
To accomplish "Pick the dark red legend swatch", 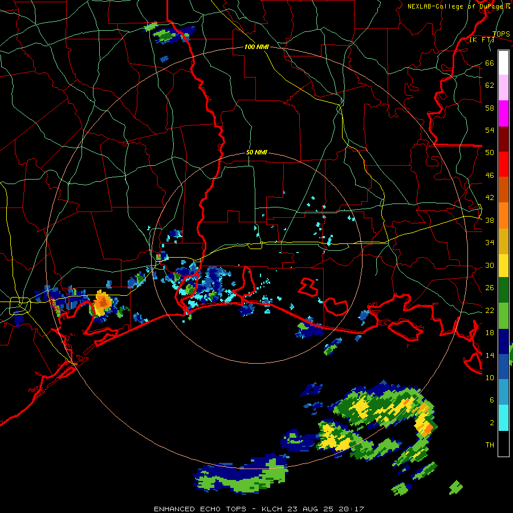I will pos(503,139).
